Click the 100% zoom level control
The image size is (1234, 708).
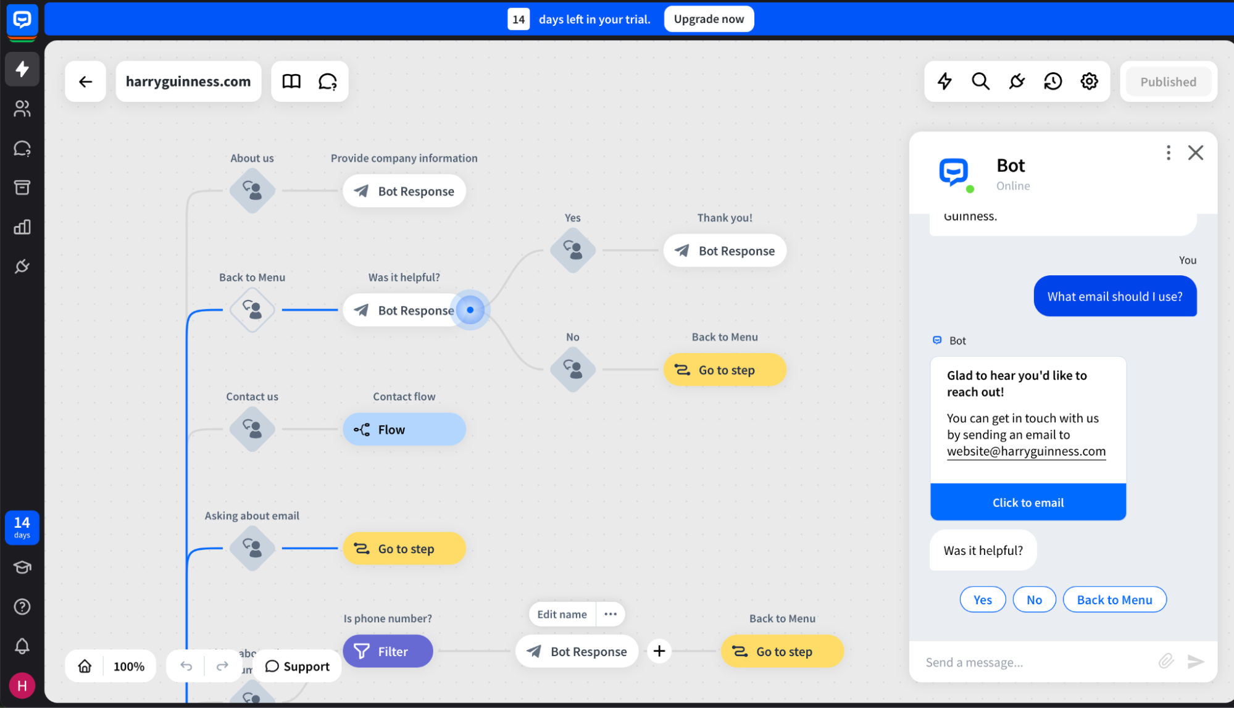128,666
